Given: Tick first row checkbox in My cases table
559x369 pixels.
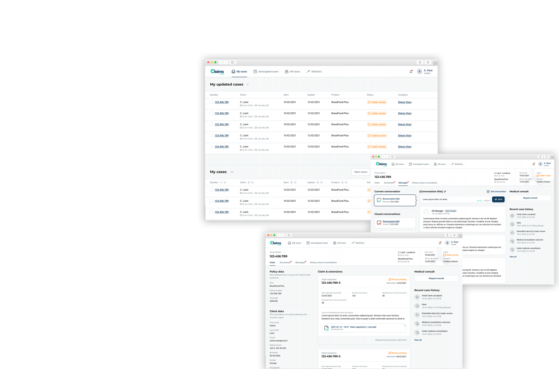Looking at the screenshot, I should click(x=212, y=190).
